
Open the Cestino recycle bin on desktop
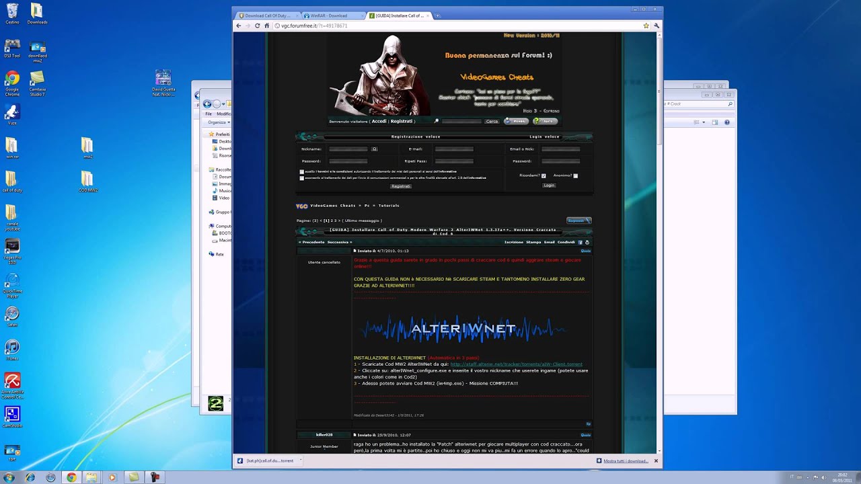coord(12,13)
